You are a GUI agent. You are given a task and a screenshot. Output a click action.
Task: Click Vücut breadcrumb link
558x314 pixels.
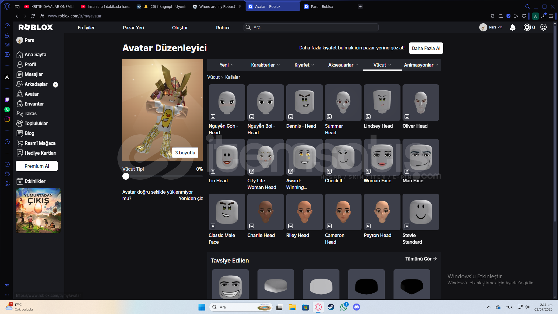pyautogui.click(x=213, y=77)
